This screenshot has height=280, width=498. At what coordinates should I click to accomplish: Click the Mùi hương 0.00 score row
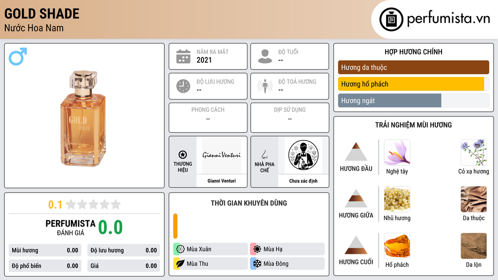pos(45,250)
